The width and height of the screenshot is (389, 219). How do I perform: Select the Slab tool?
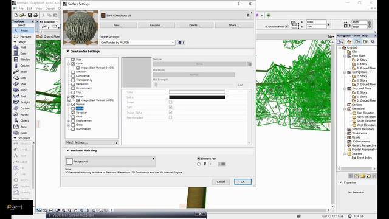pos(23,78)
